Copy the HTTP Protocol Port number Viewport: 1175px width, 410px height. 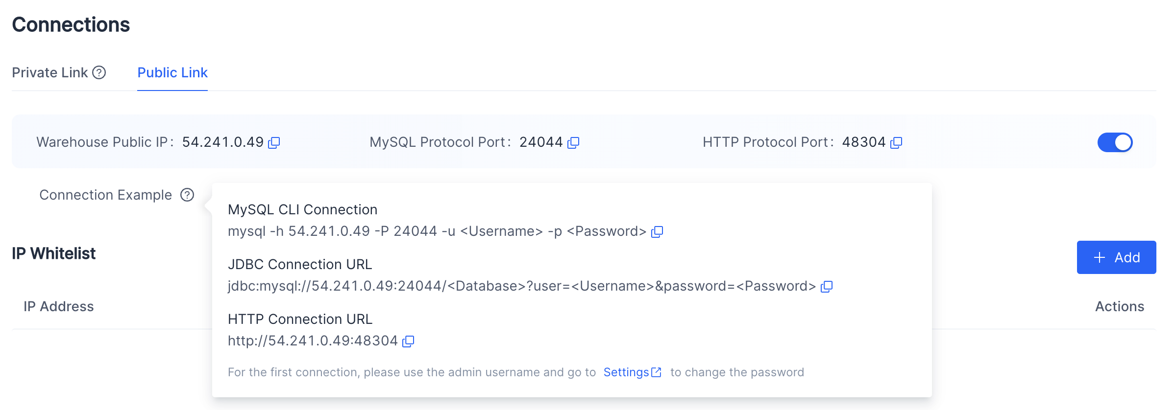pos(896,142)
